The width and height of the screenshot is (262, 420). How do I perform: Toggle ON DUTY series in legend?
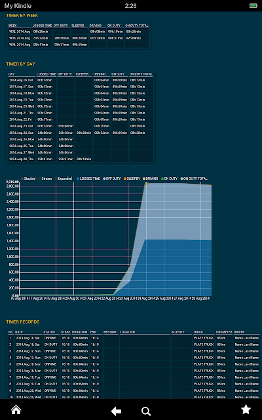(x=169, y=178)
